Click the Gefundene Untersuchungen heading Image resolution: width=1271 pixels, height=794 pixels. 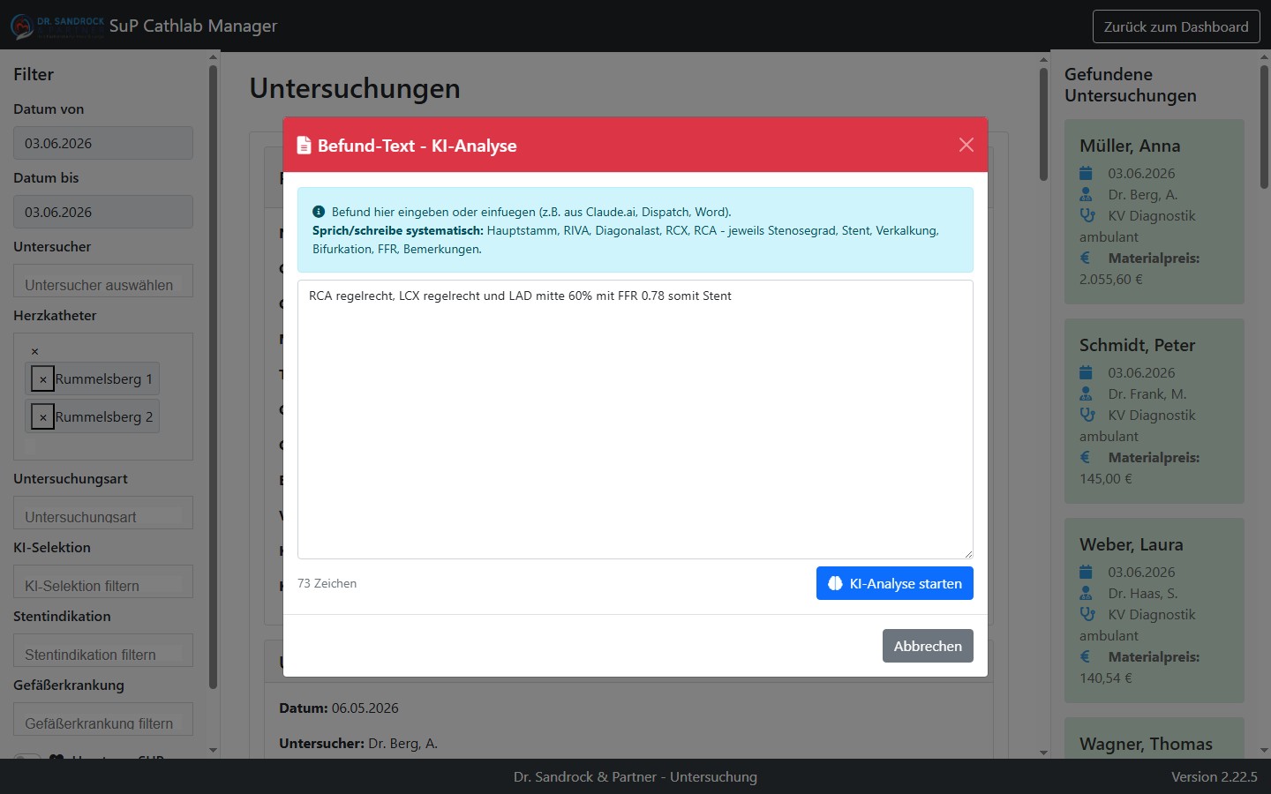[x=1131, y=85]
